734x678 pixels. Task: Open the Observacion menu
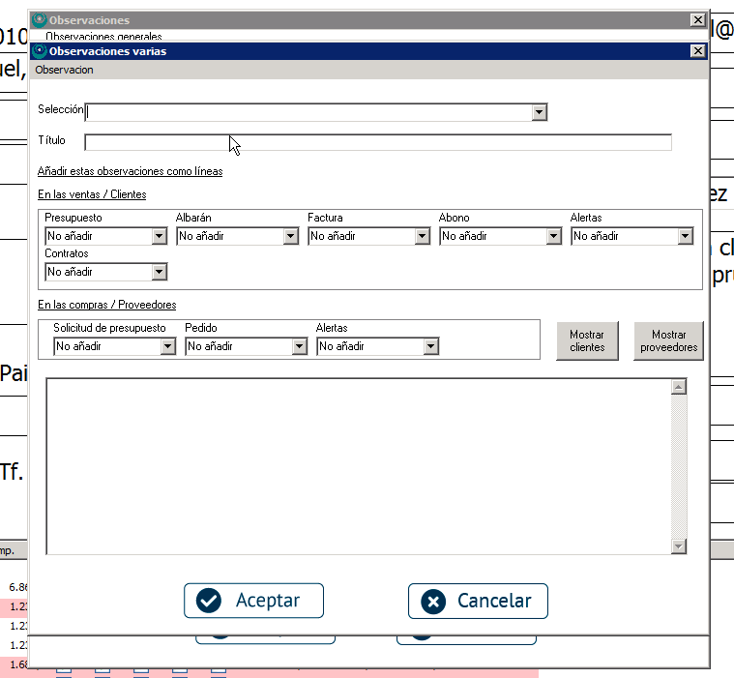64,70
